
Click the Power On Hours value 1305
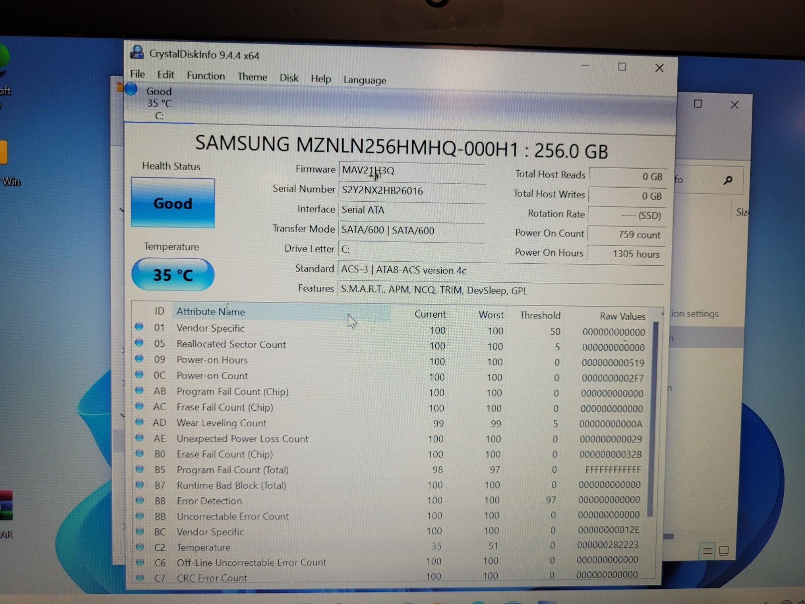[626, 254]
